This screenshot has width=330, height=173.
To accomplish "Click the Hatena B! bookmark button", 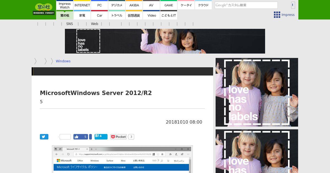I will point(101,136).
